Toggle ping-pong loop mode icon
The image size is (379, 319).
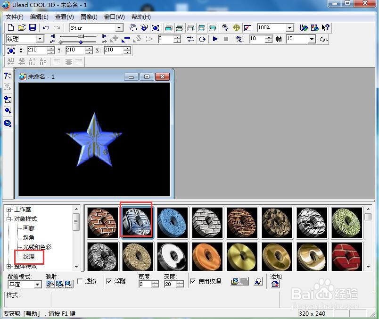click(x=191, y=39)
